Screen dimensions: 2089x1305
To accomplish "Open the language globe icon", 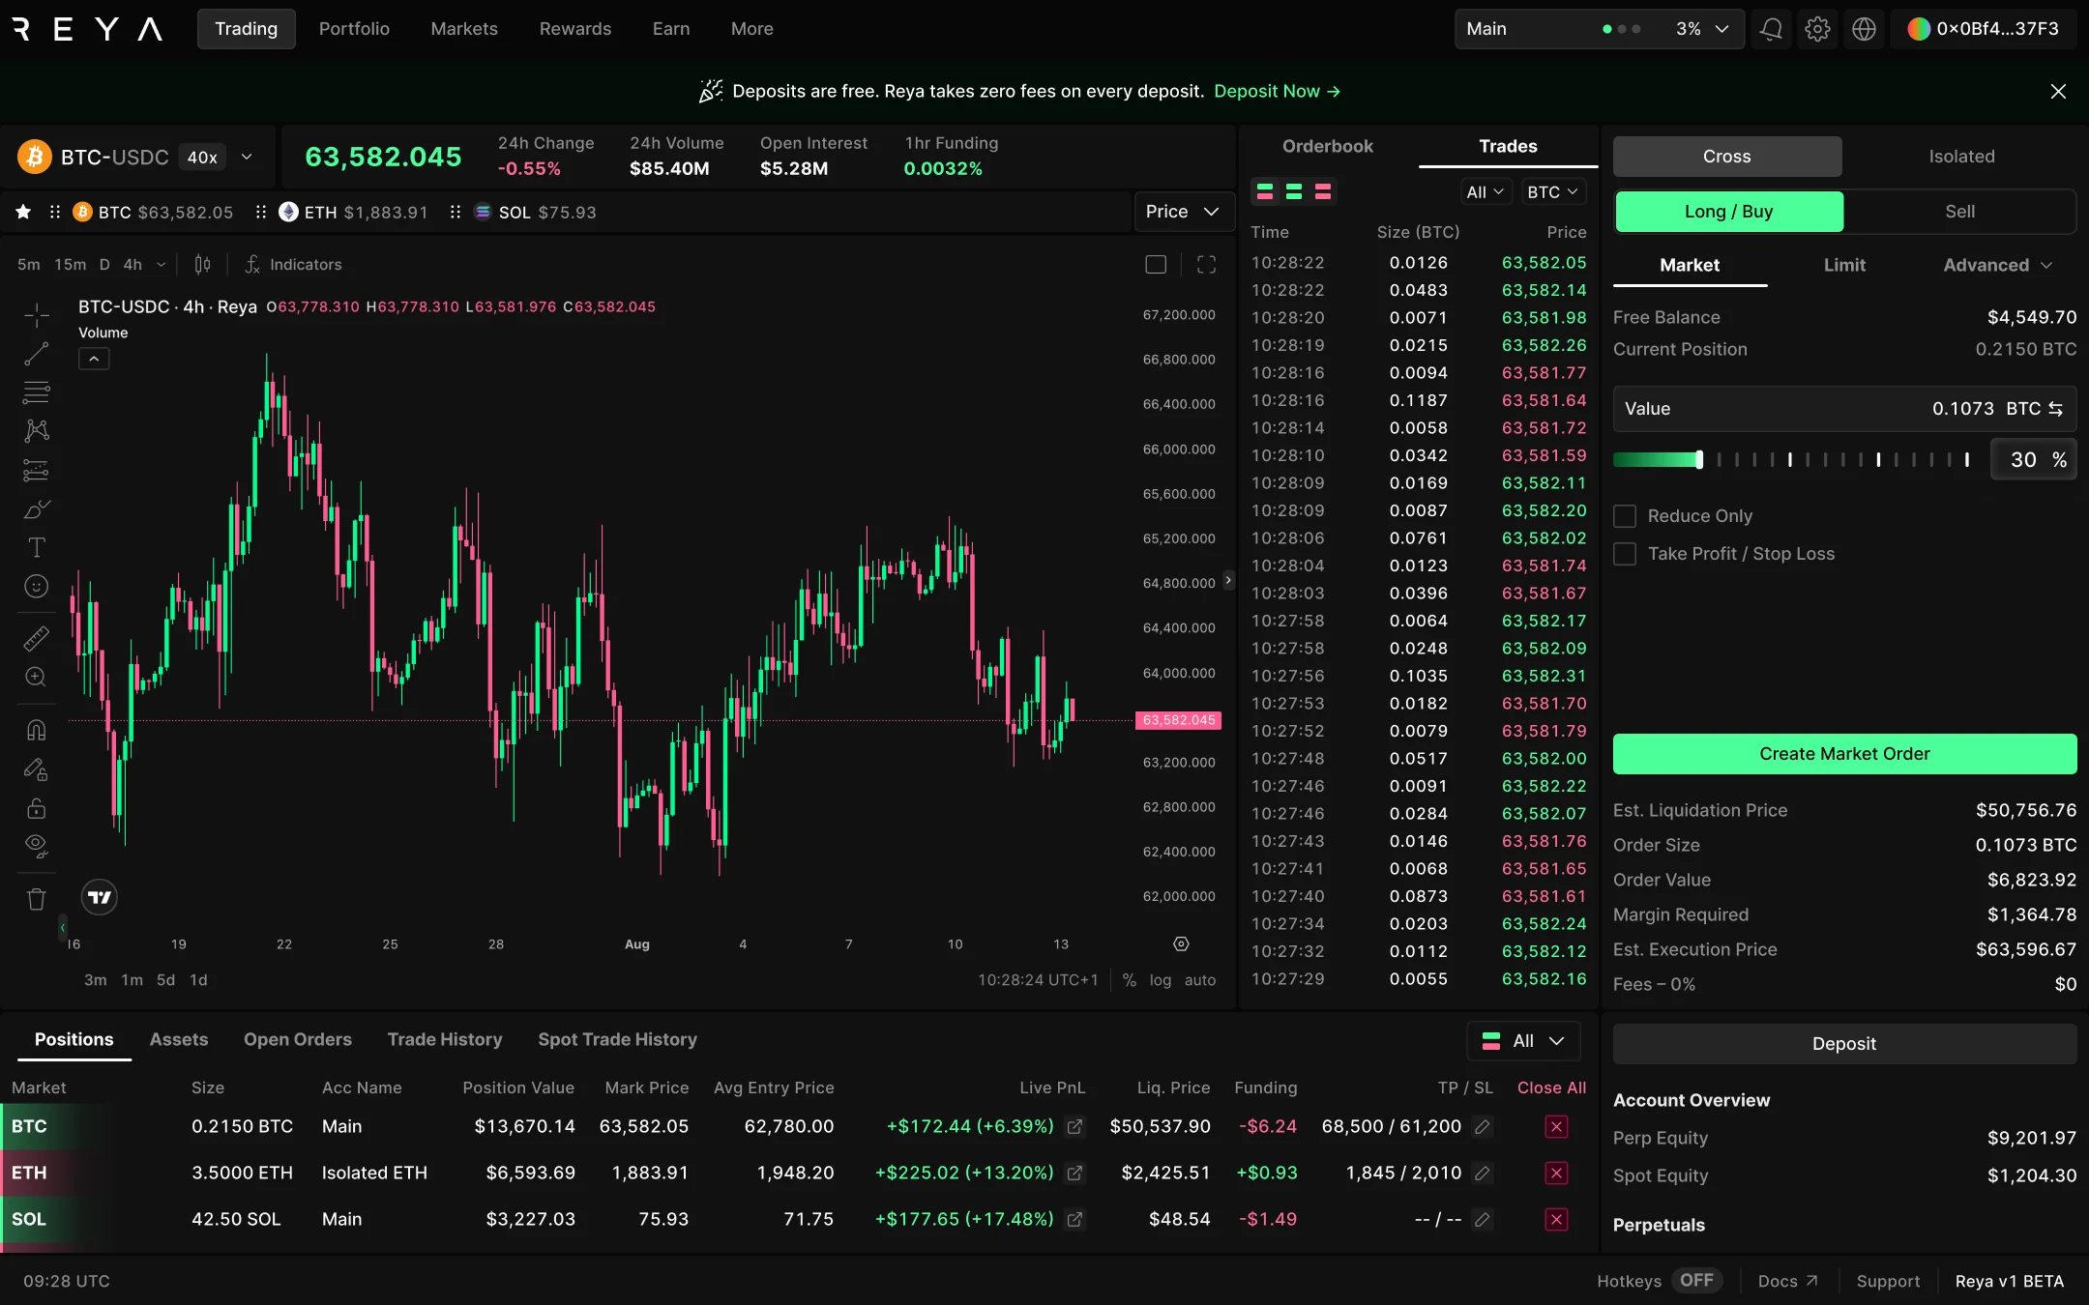I will pyautogui.click(x=1864, y=29).
